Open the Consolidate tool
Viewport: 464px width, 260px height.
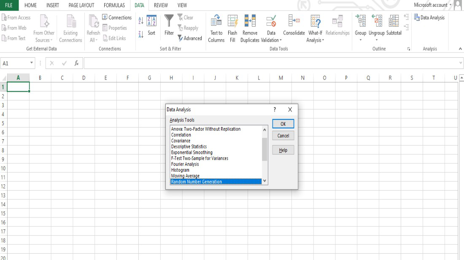(x=294, y=25)
